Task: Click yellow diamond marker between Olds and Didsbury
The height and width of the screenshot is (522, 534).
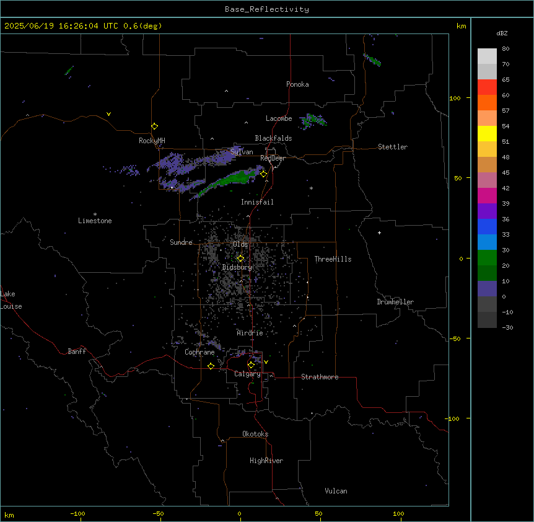Action: click(241, 259)
